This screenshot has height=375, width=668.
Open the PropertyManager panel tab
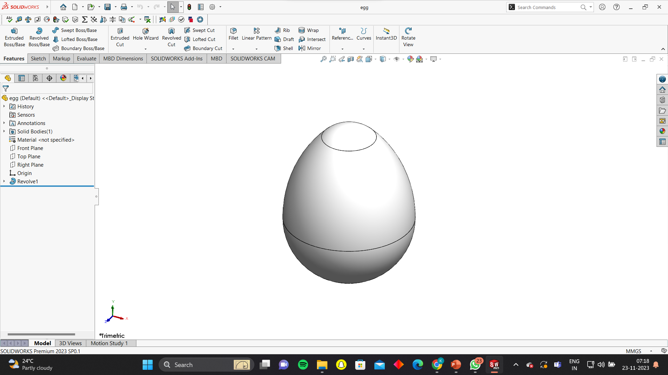pos(22,78)
